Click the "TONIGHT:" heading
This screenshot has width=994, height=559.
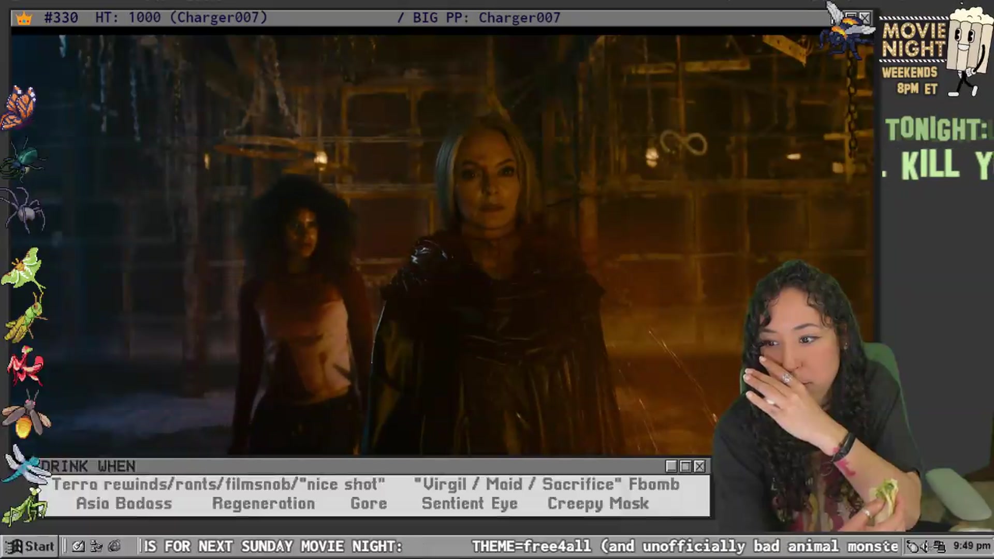click(x=936, y=129)
